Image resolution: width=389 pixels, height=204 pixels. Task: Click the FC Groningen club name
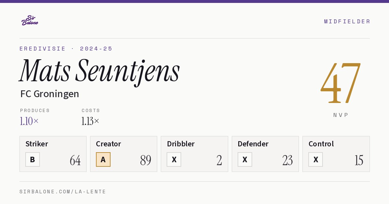[x=50, y=94]
